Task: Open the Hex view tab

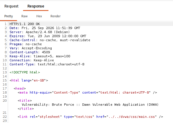Action: (x=39, y=16)
